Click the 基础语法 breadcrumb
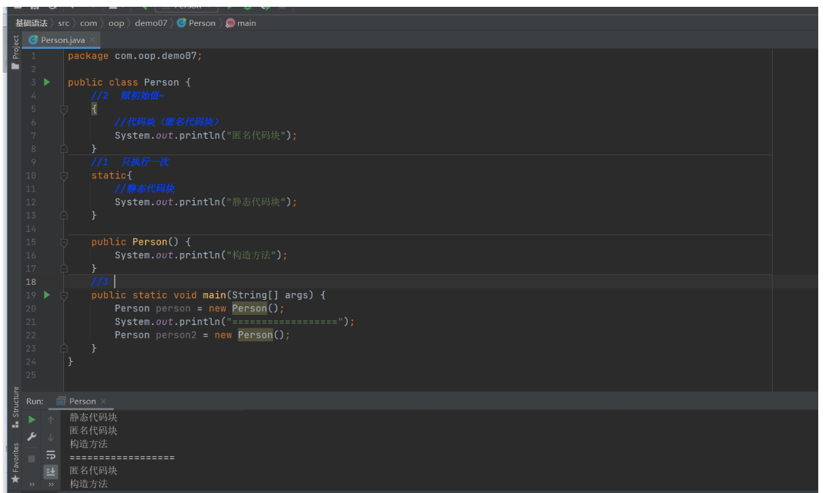The width and height of the screenshot is (823, 493). point(31,23)
